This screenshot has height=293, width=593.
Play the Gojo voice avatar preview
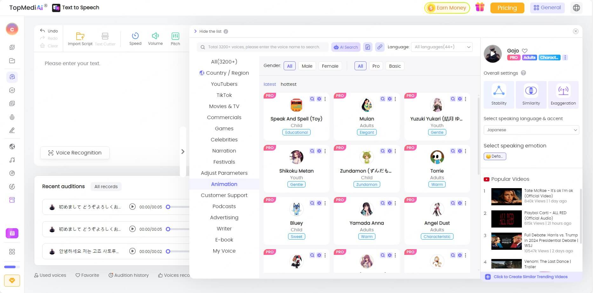click(x=493, y=54)
